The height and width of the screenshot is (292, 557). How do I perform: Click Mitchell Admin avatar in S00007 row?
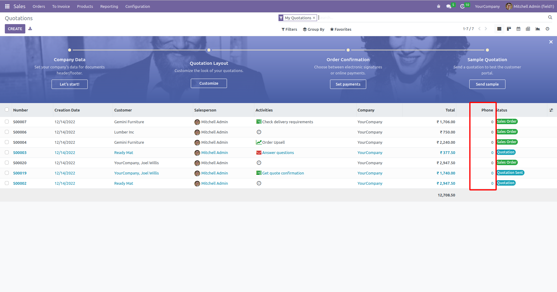197,122
